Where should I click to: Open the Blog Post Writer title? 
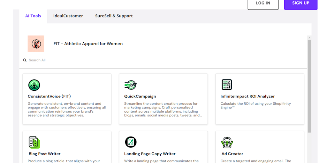point(45,154)
